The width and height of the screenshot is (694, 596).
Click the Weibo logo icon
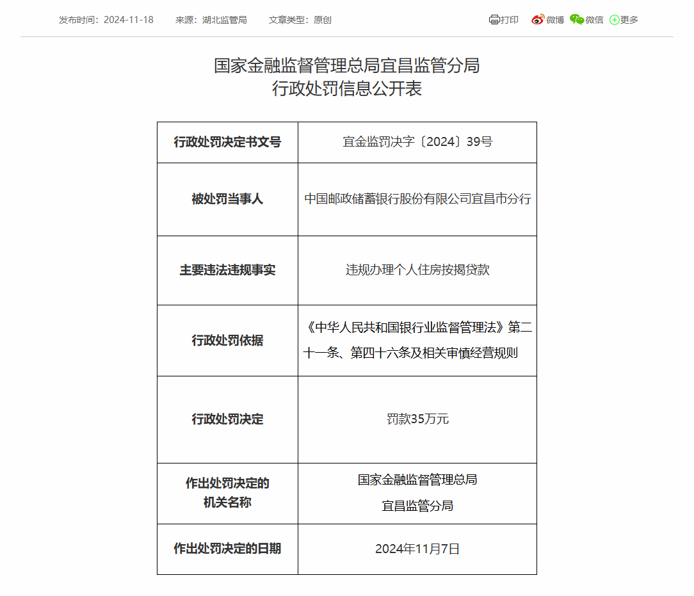(x=538, y=20)
